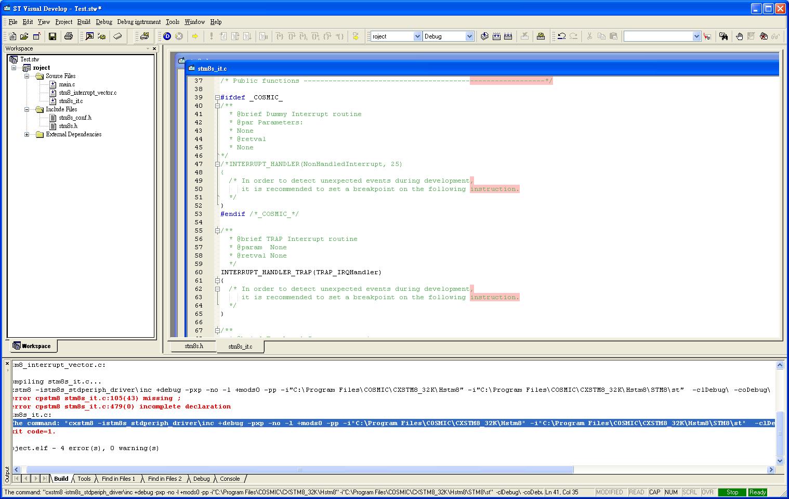Save the file with the floppy disk icon
789x499 pixels.
tap(52, 36)
